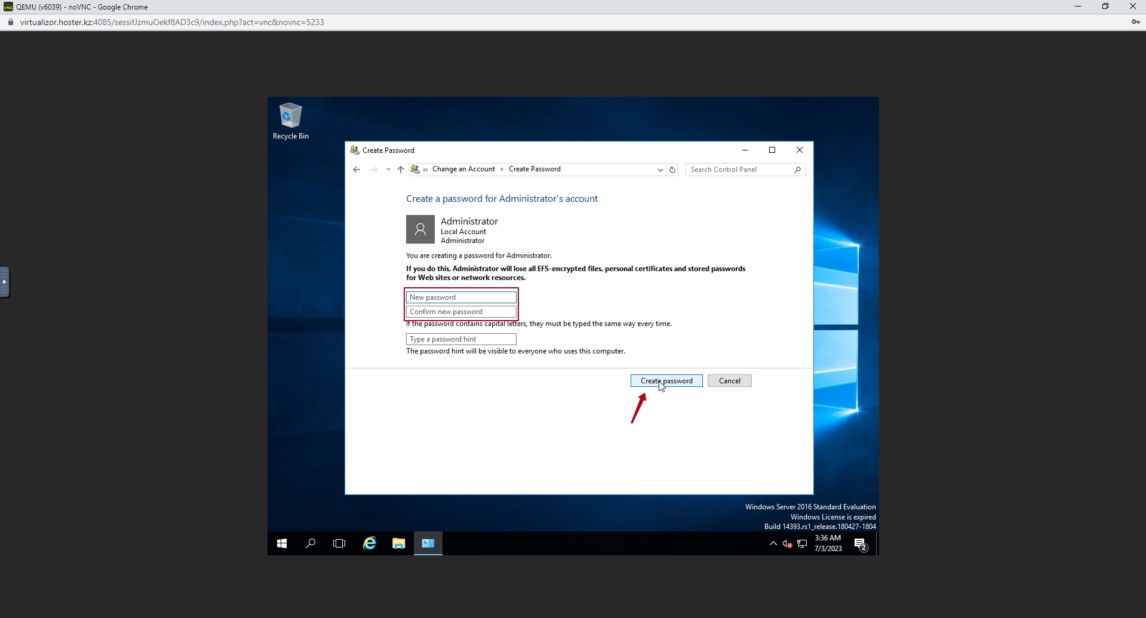
Task: Click the Forward navigation arrow
Action: (374, 170)
